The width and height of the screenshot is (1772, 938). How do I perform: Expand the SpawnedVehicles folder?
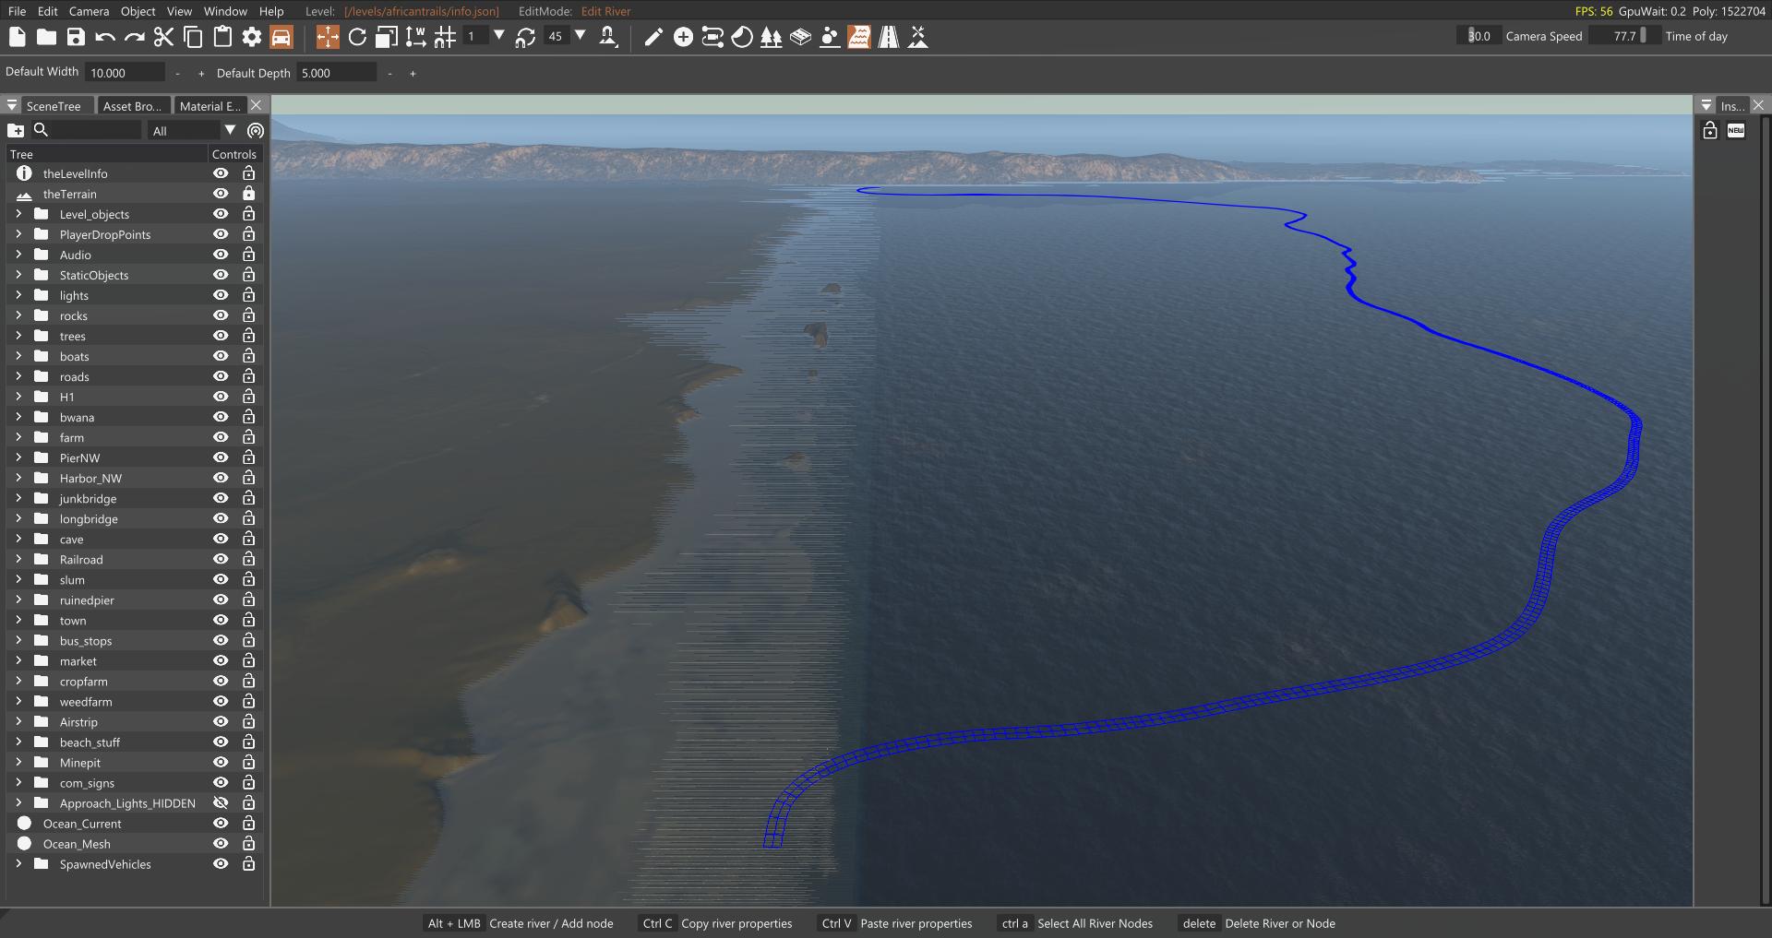18,863
